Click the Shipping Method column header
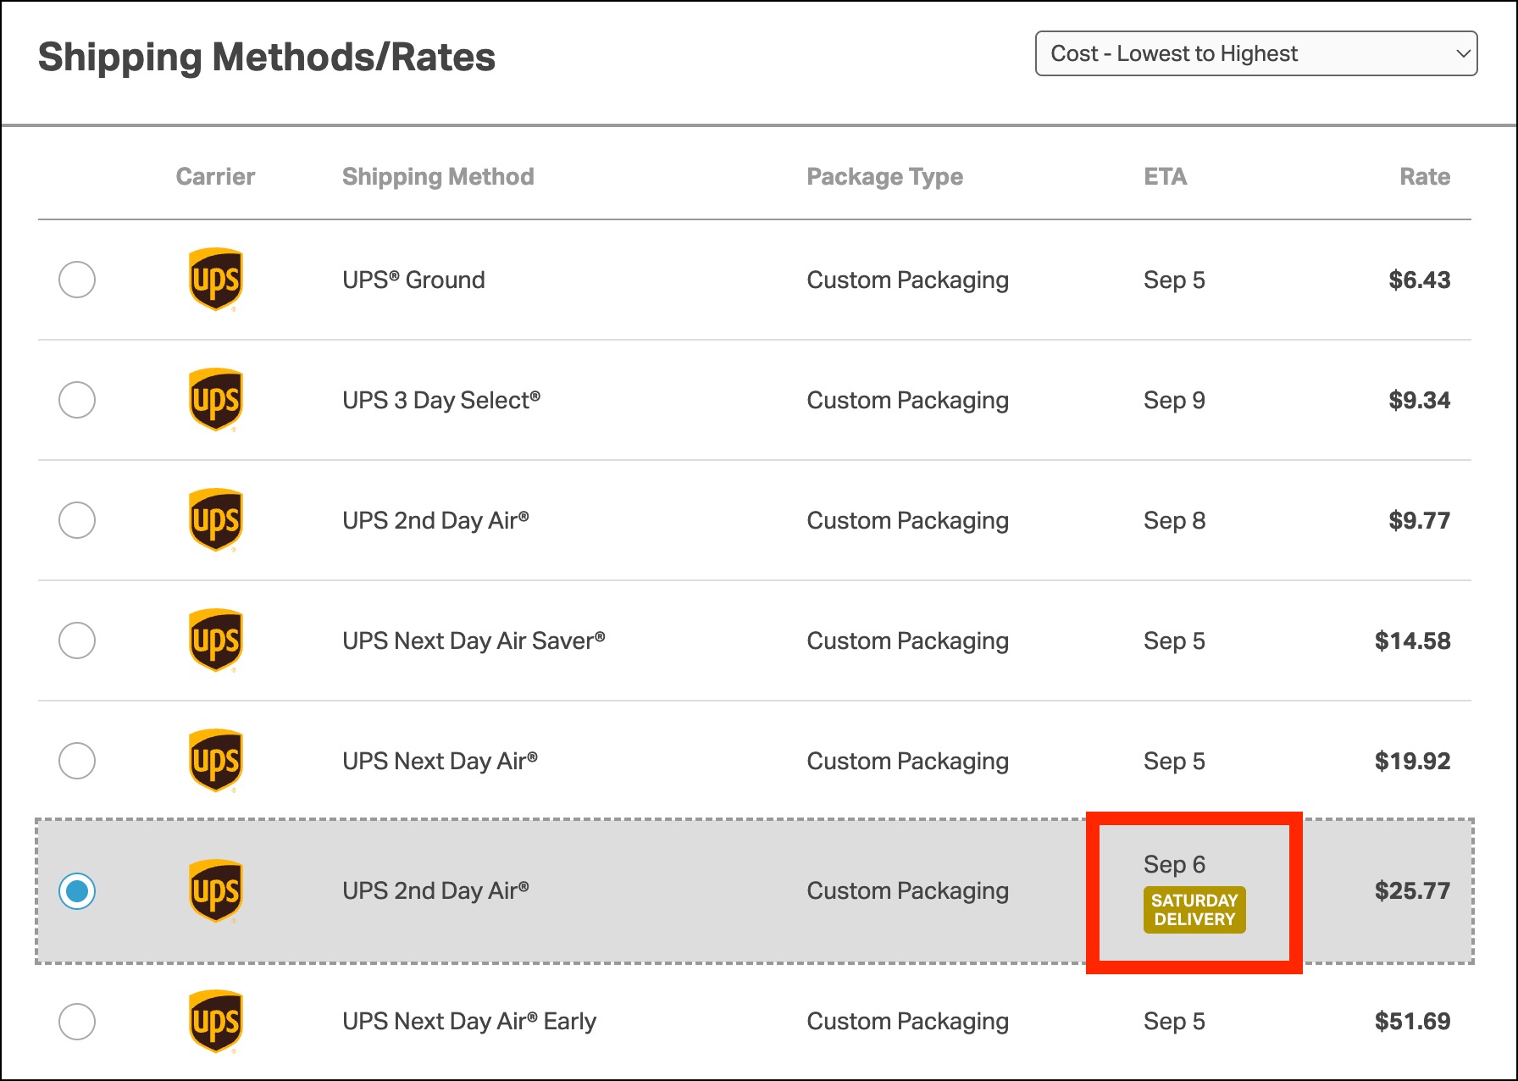Screen dimensions: 1518x1081 pos(438,176)
